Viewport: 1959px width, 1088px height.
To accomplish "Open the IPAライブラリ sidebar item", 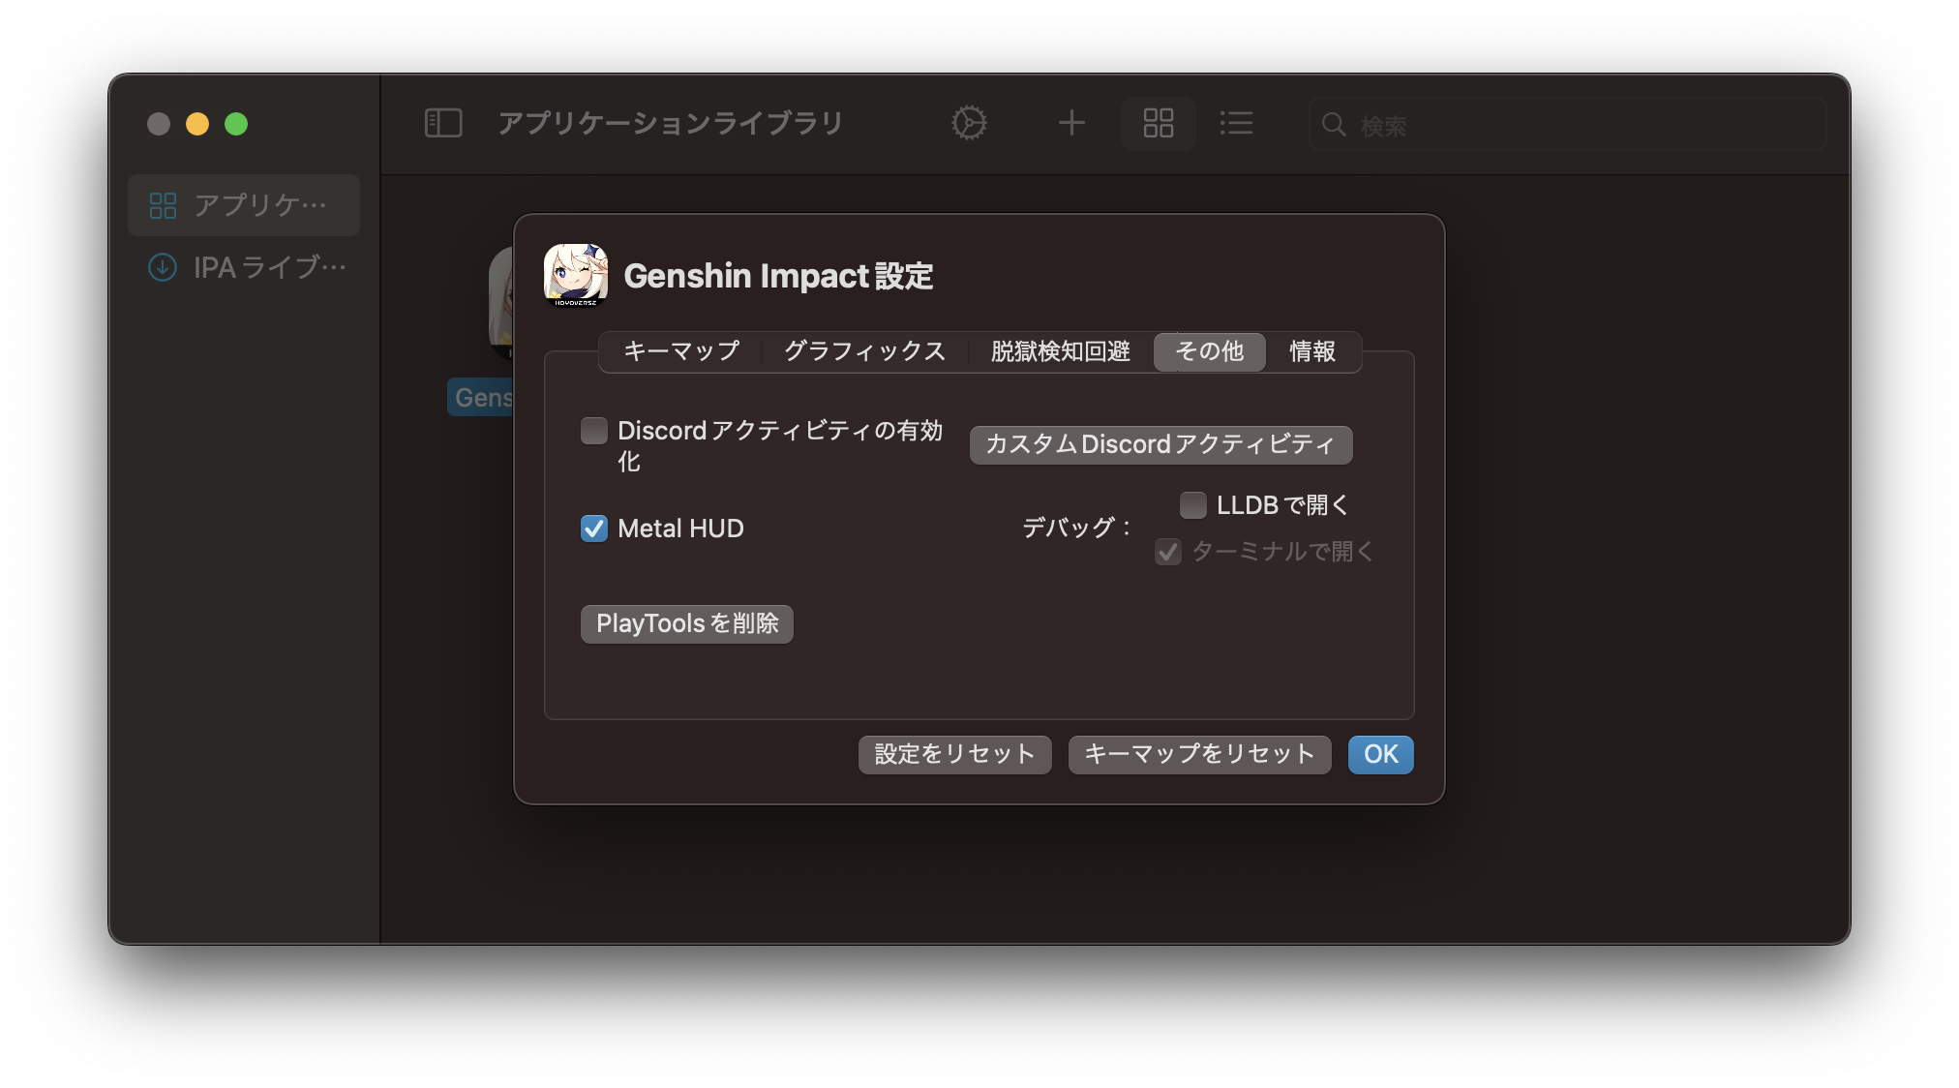I will 246,267.
